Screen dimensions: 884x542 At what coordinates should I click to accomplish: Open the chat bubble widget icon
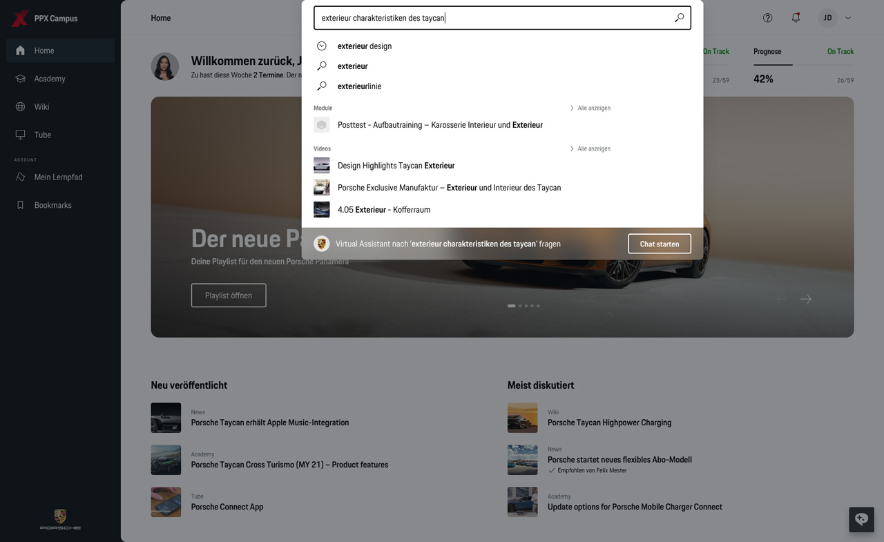861,519
